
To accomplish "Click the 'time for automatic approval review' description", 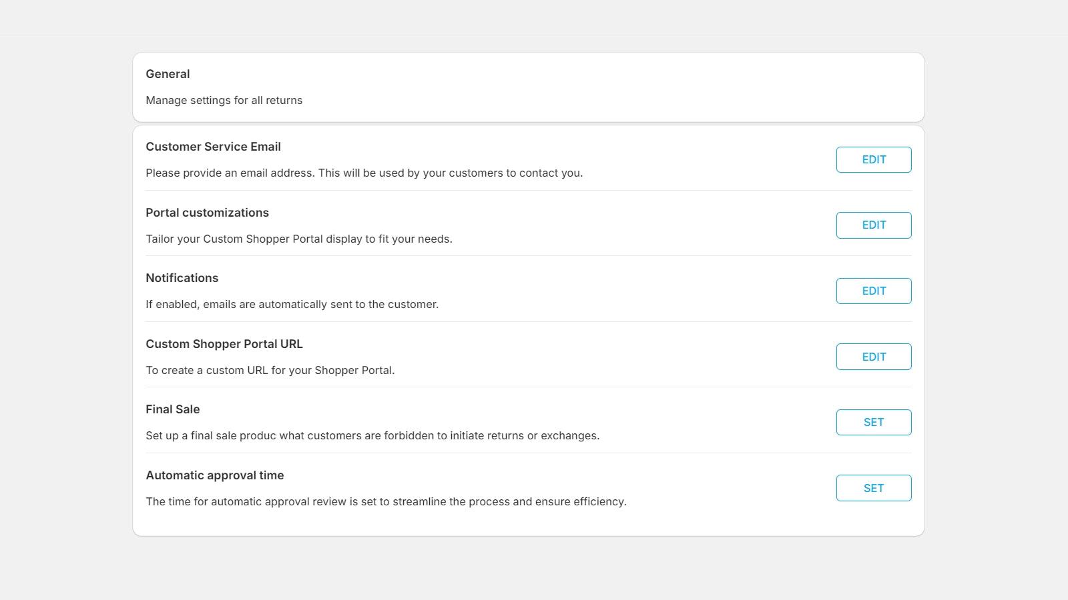I will coord(386,502).
